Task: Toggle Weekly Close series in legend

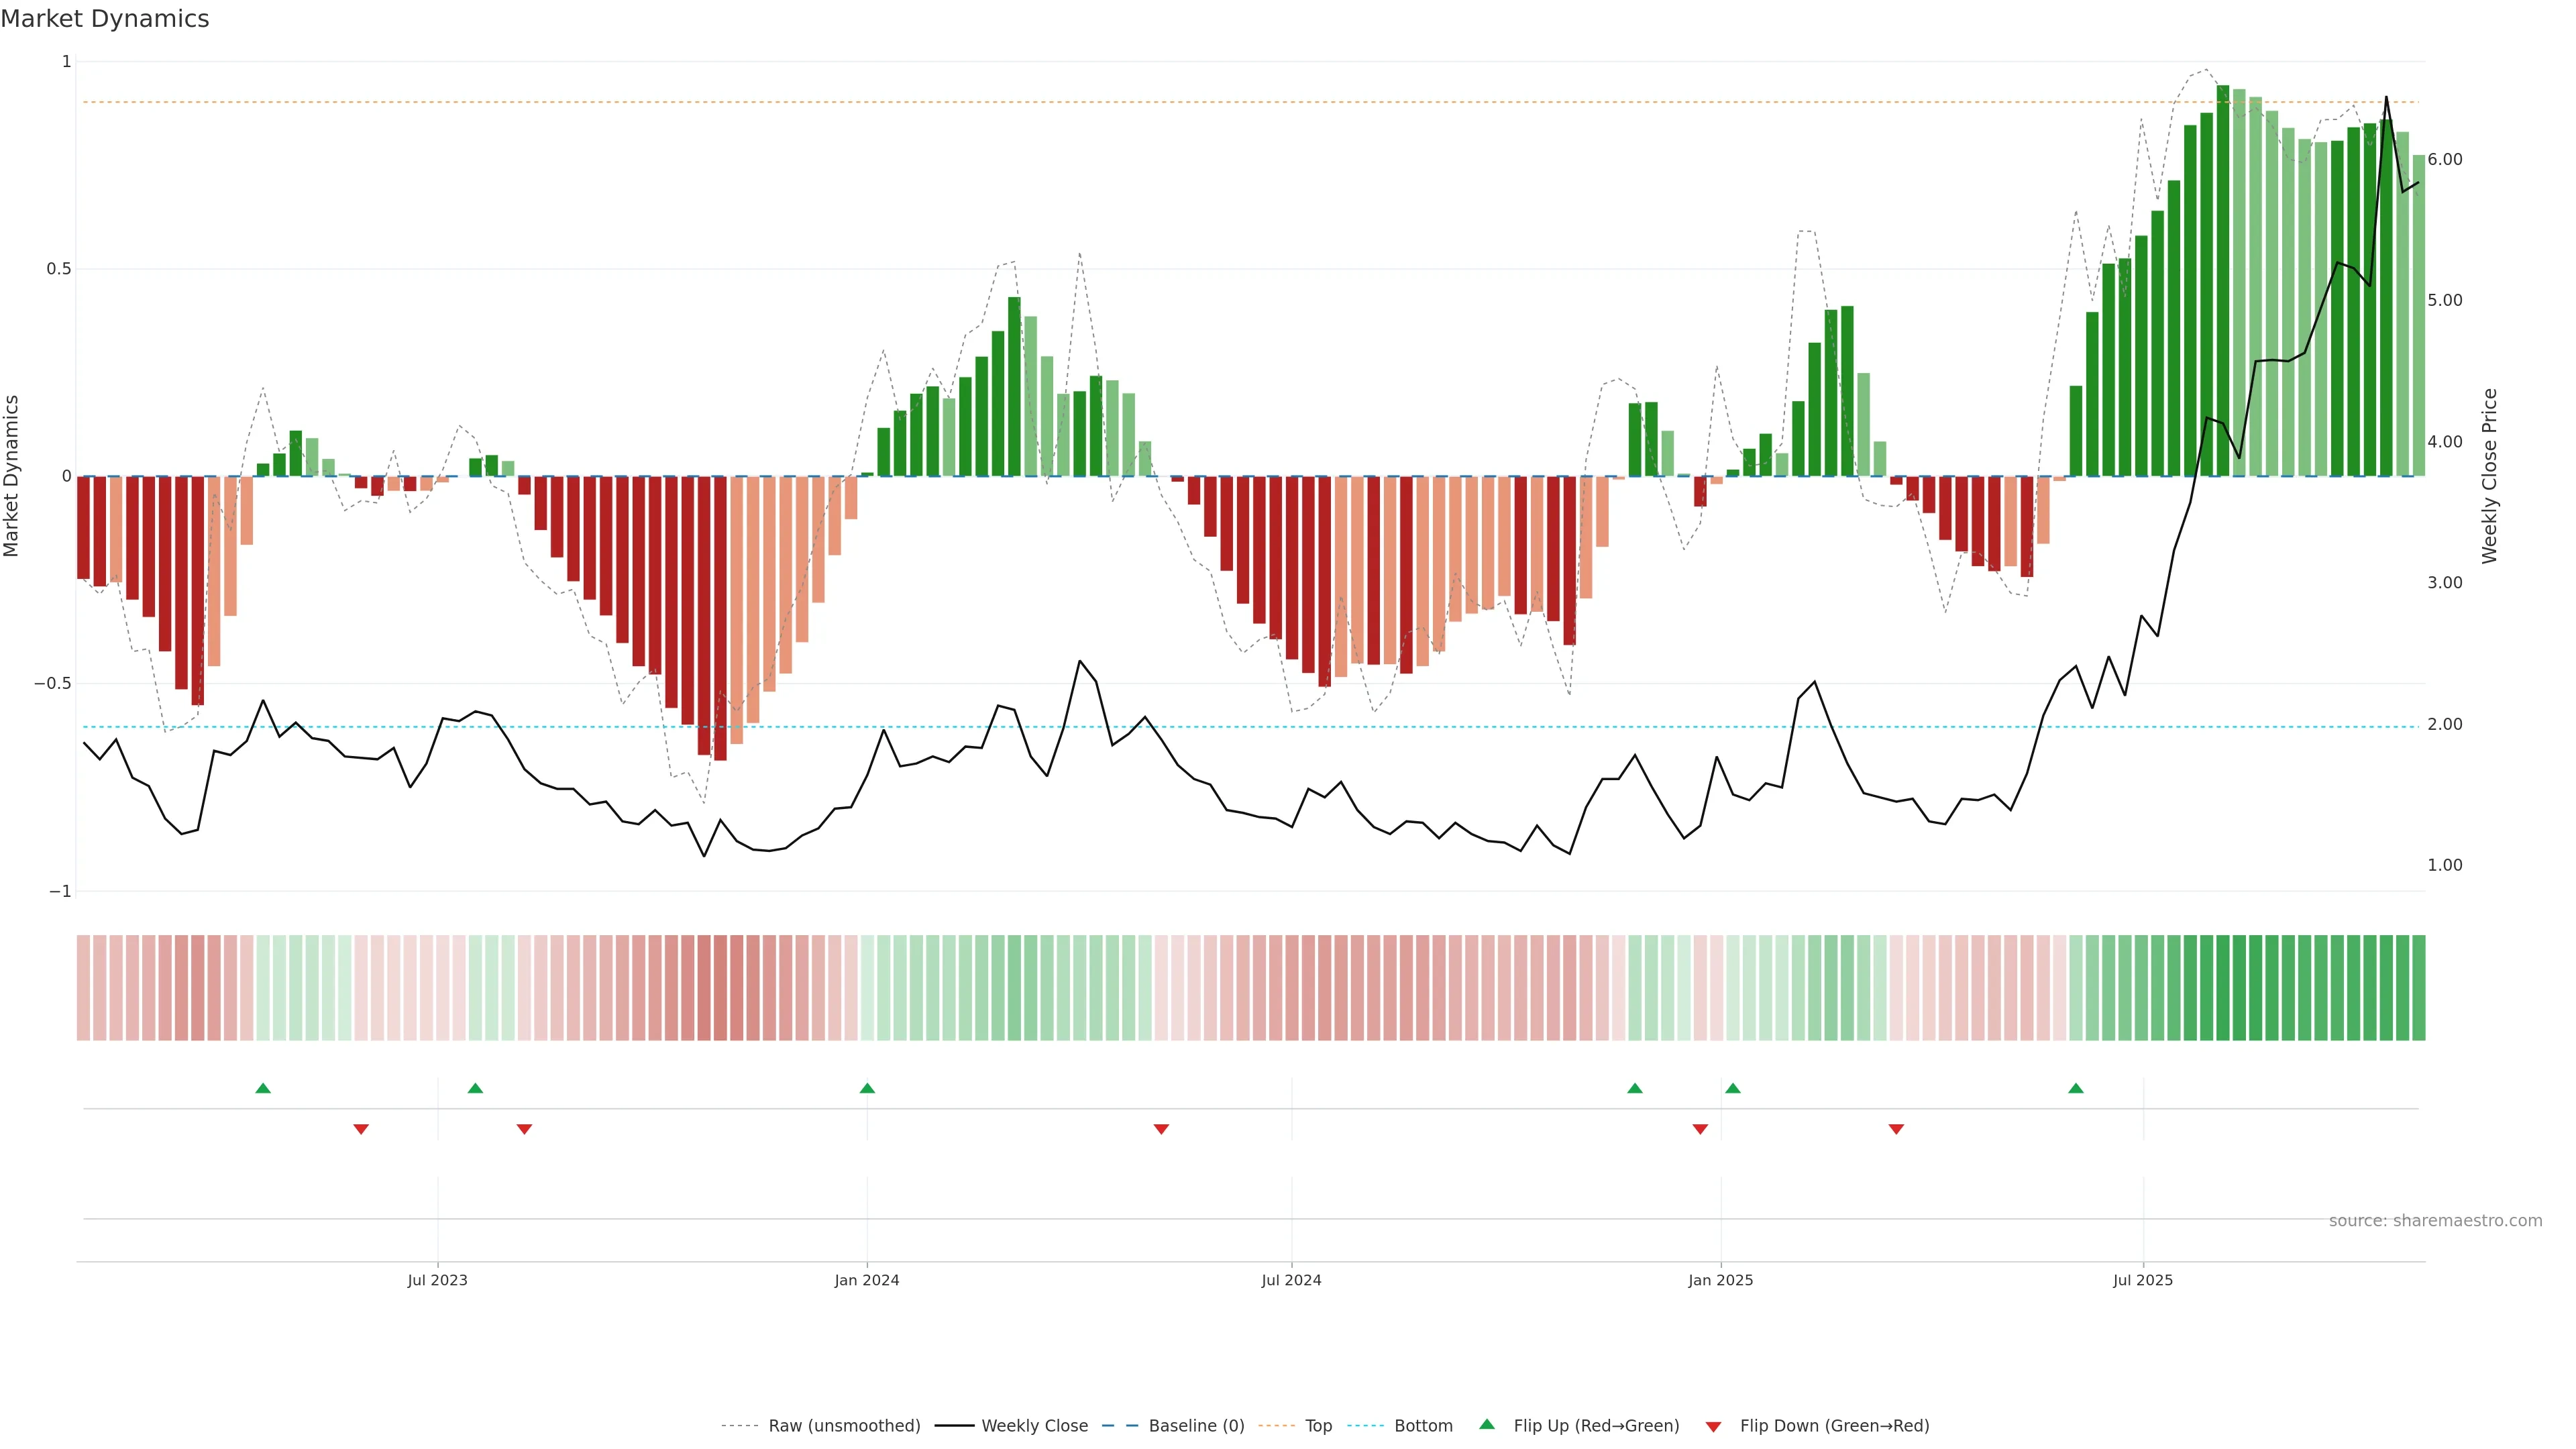Action: 1034,1426
